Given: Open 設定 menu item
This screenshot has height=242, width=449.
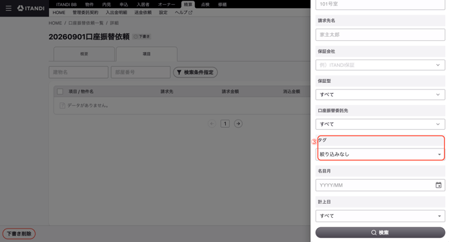Looking at the screenshot, I should pos(164,13).
